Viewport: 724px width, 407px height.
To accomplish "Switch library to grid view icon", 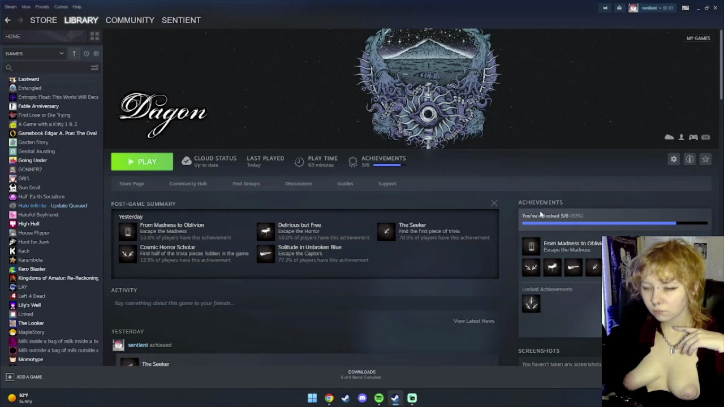I will click(x=94, y=36).
